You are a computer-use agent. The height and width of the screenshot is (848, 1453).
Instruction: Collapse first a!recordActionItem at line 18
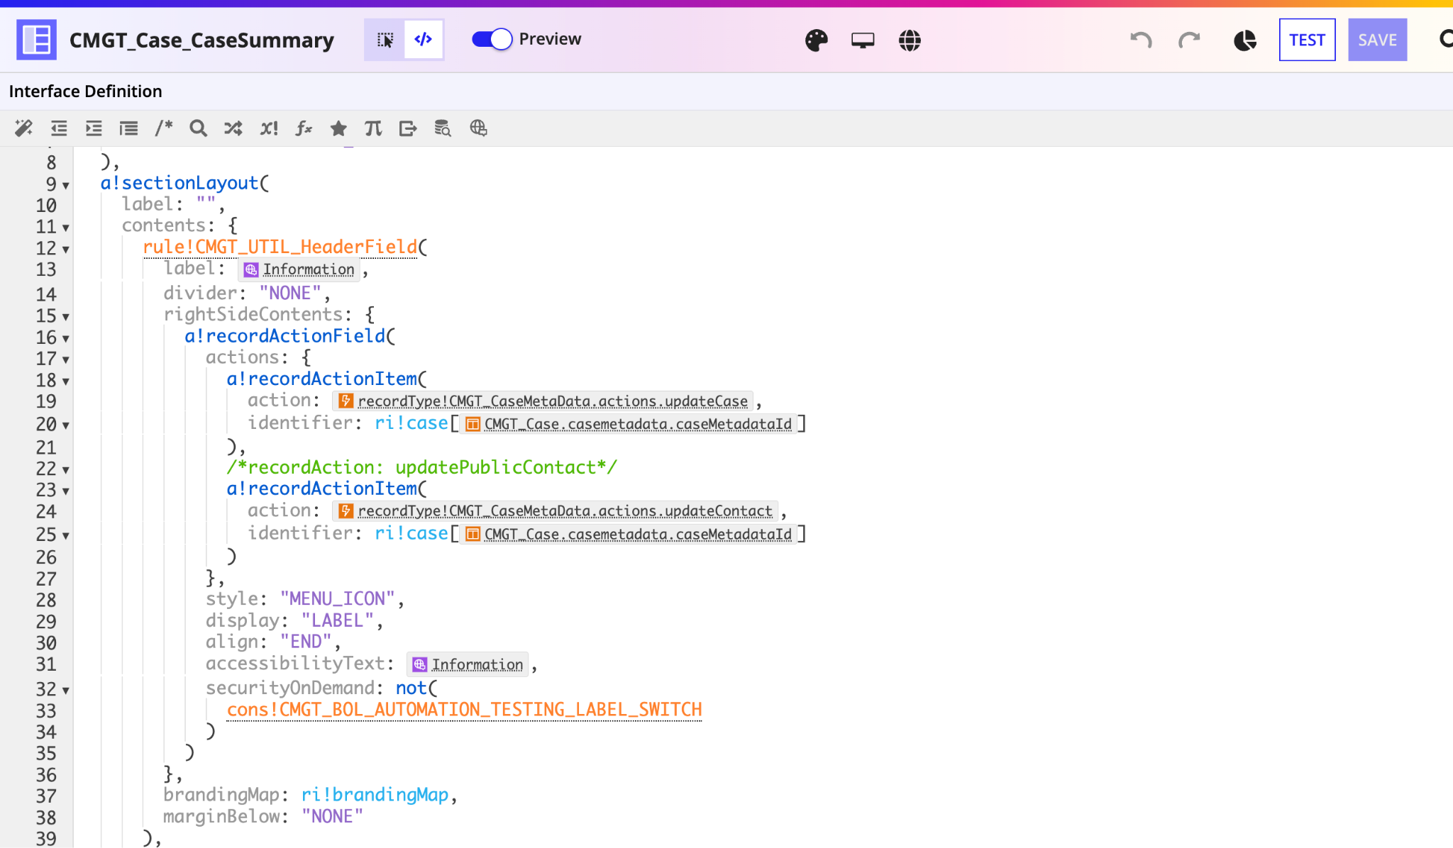66,381
